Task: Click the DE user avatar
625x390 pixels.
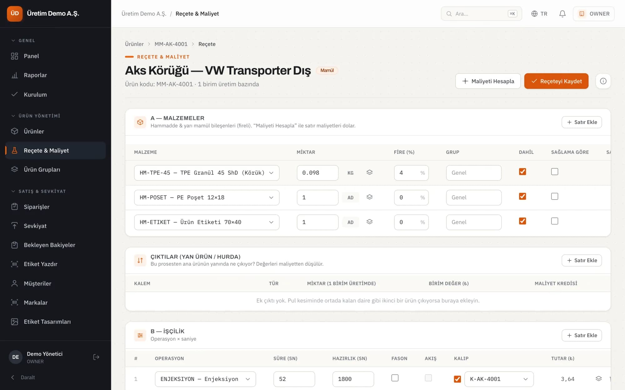Action: 16,357
